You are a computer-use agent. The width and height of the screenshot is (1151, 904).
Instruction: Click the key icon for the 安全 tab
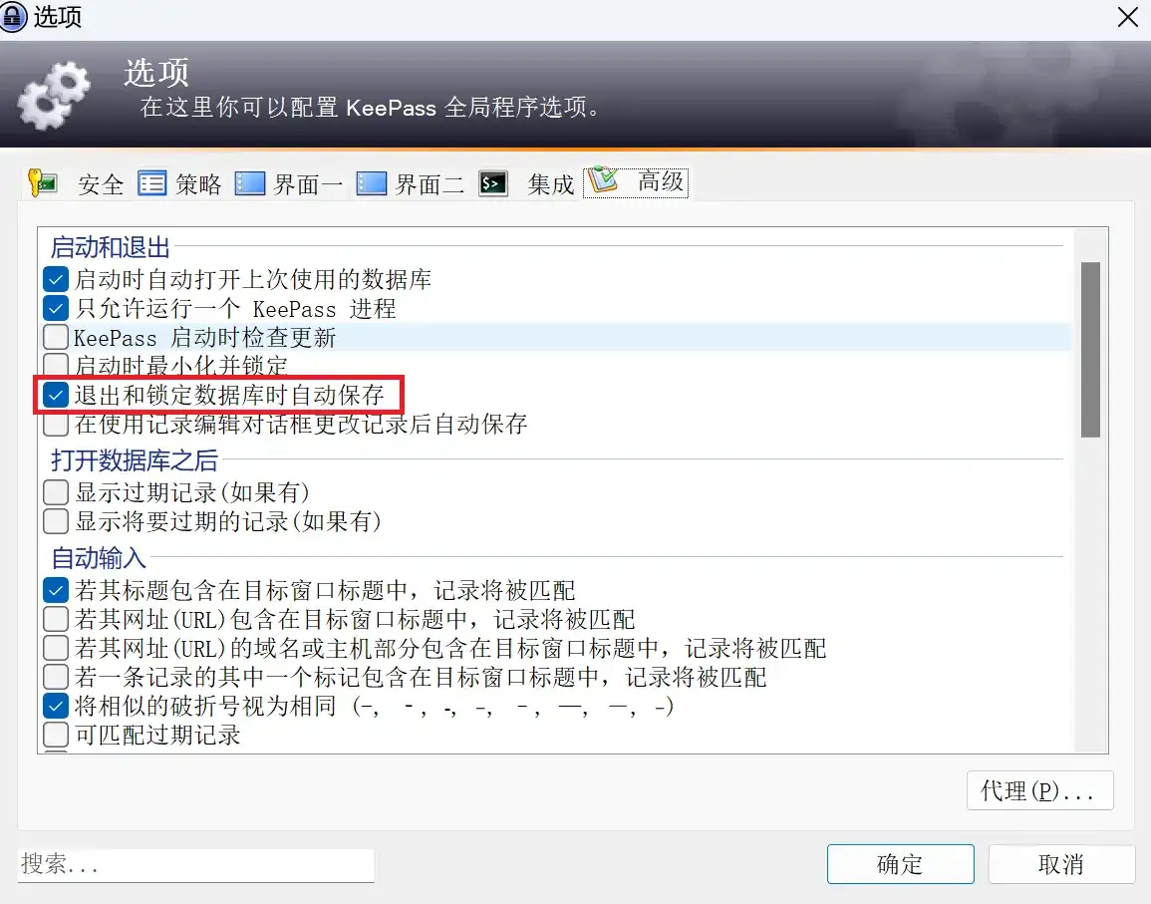click(x=42, y=182)
